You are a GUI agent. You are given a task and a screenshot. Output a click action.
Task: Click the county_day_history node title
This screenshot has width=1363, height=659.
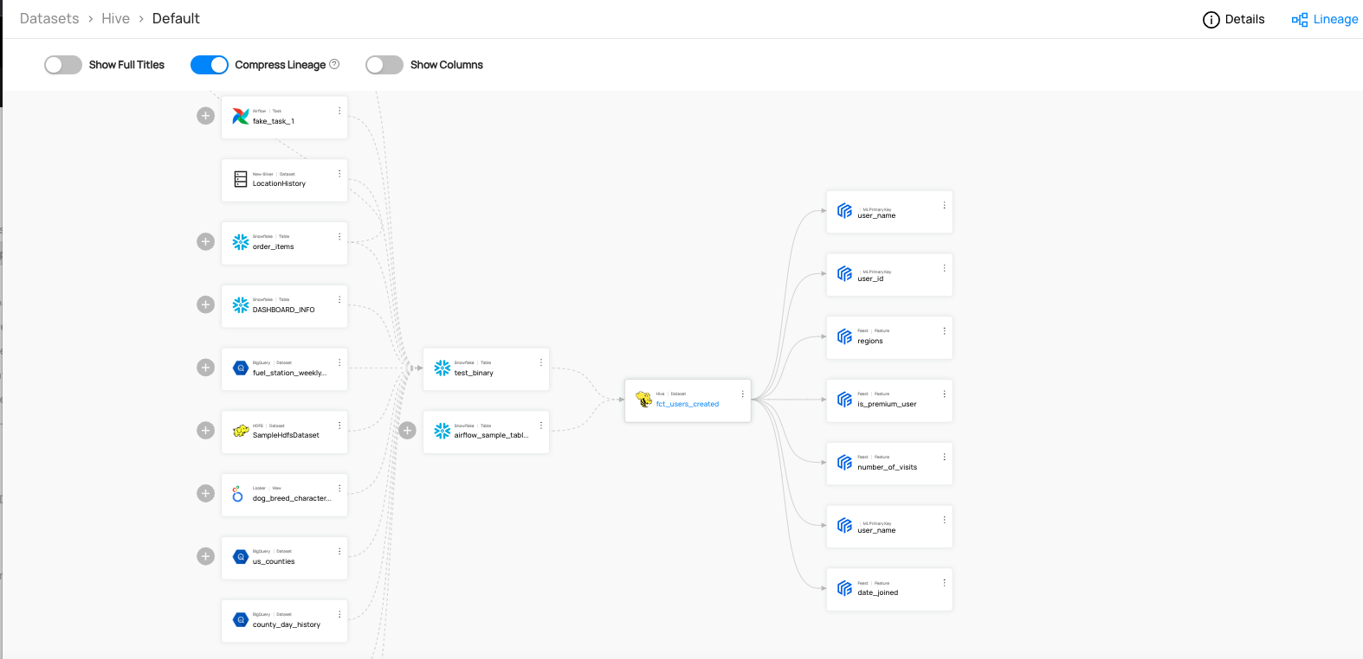[286, 624]
